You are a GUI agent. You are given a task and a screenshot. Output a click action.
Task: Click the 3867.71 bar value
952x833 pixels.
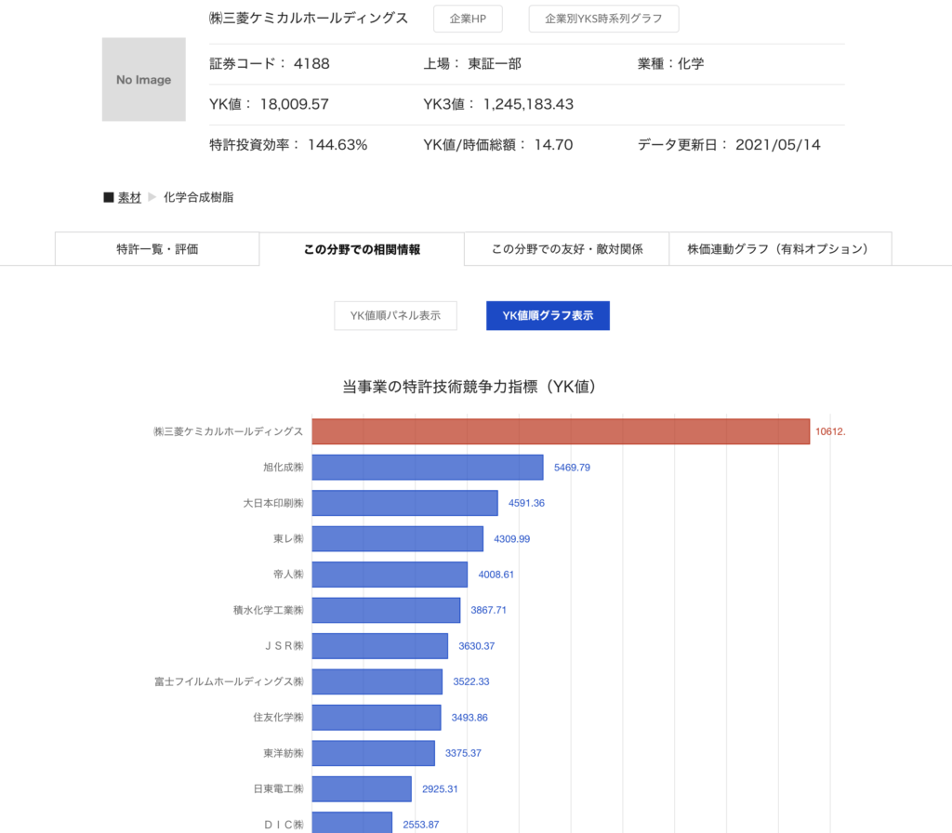pos(488,610)
